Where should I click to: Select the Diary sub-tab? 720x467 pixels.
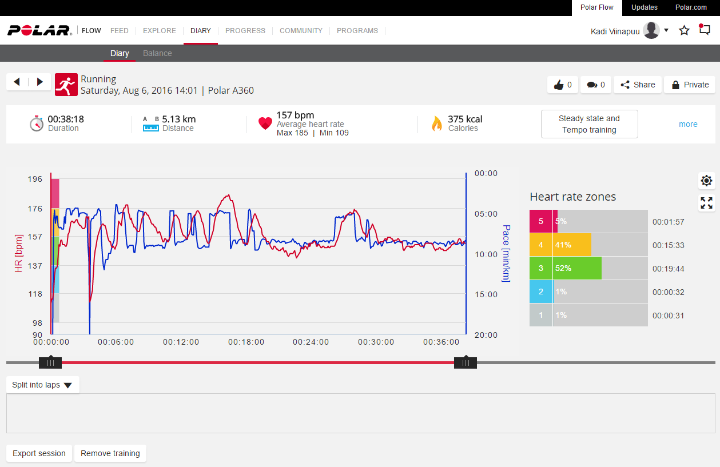120,53
